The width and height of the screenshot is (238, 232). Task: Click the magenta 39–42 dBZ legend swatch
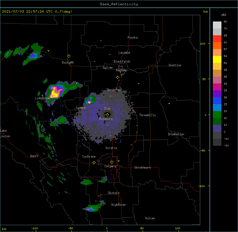pos(217,87)
